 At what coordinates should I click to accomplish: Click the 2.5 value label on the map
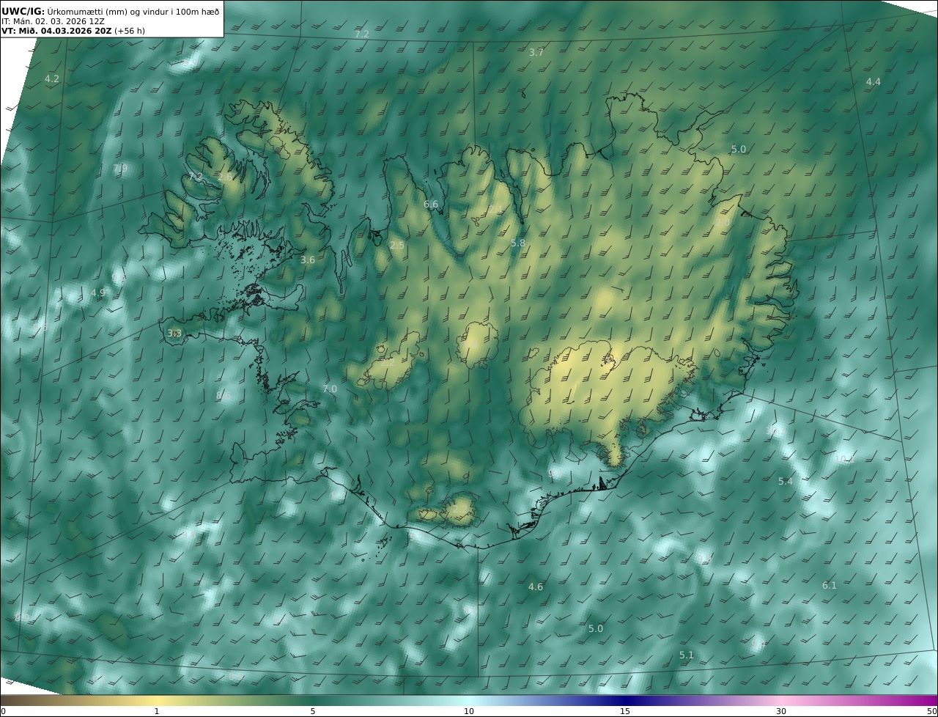point(397,246)
